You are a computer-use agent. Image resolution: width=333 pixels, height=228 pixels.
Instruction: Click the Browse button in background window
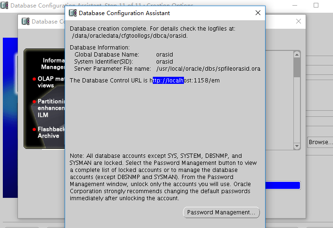pyautogui.click(x=320, y=142)
